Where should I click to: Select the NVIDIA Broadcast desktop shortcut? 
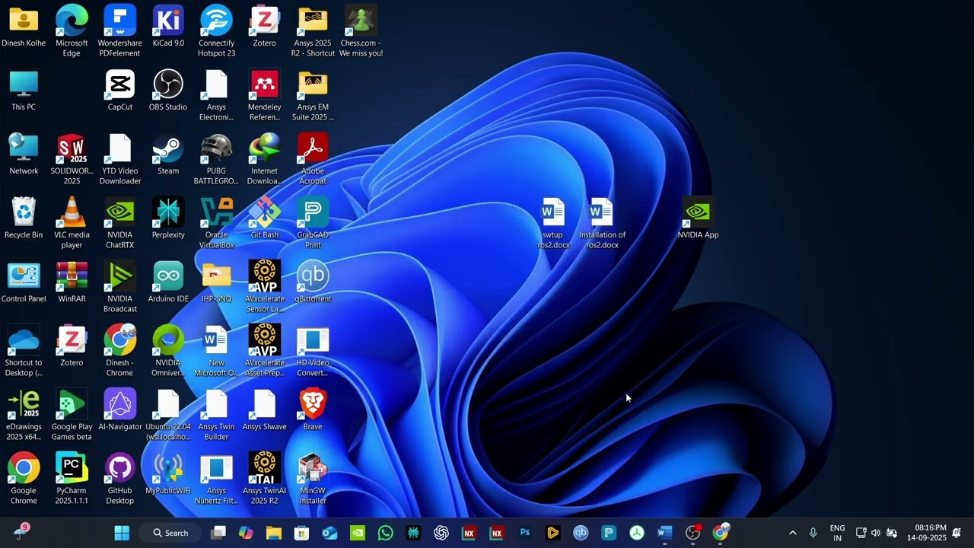tap(119, 288)
